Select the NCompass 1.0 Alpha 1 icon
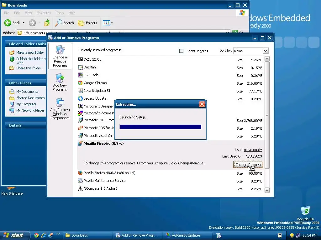Image resolution: width=321 pixels, height=240 pixels. click(80, 188)
